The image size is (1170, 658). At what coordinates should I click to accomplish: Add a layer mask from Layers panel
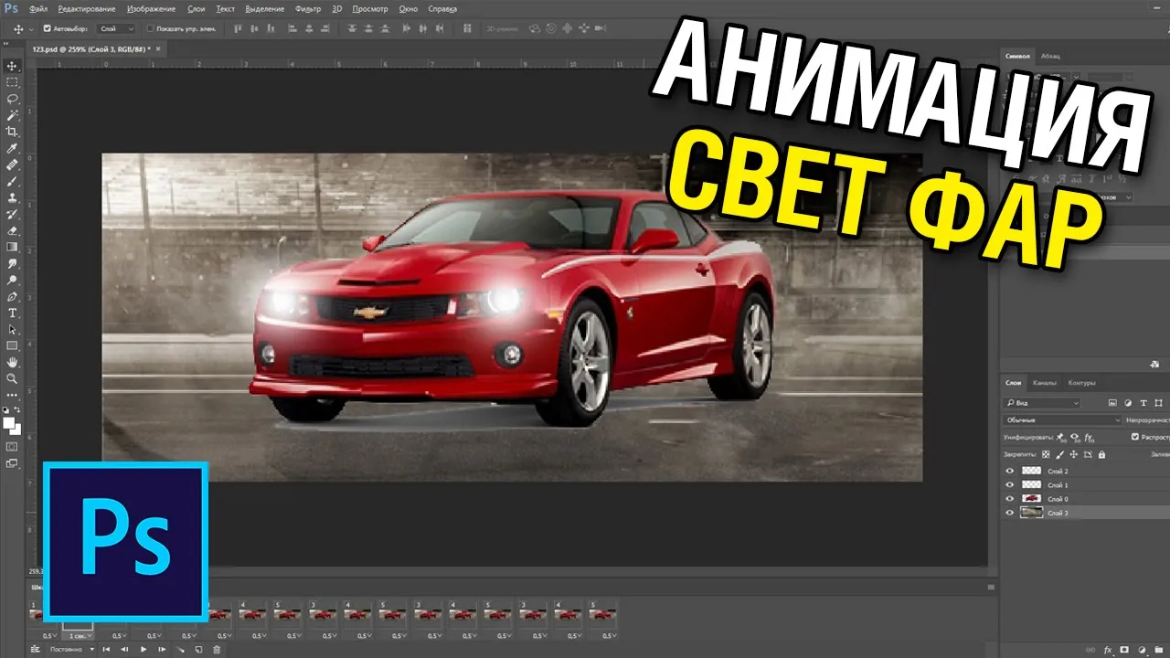click(1124, 650)
